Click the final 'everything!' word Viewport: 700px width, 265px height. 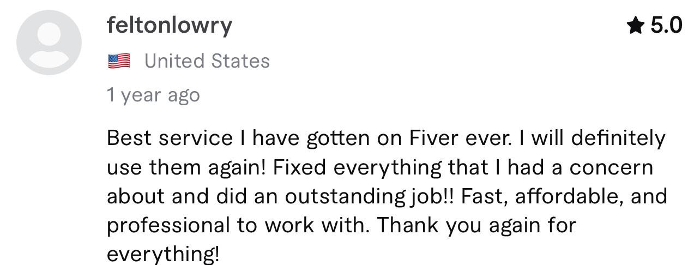click(164, 254)
